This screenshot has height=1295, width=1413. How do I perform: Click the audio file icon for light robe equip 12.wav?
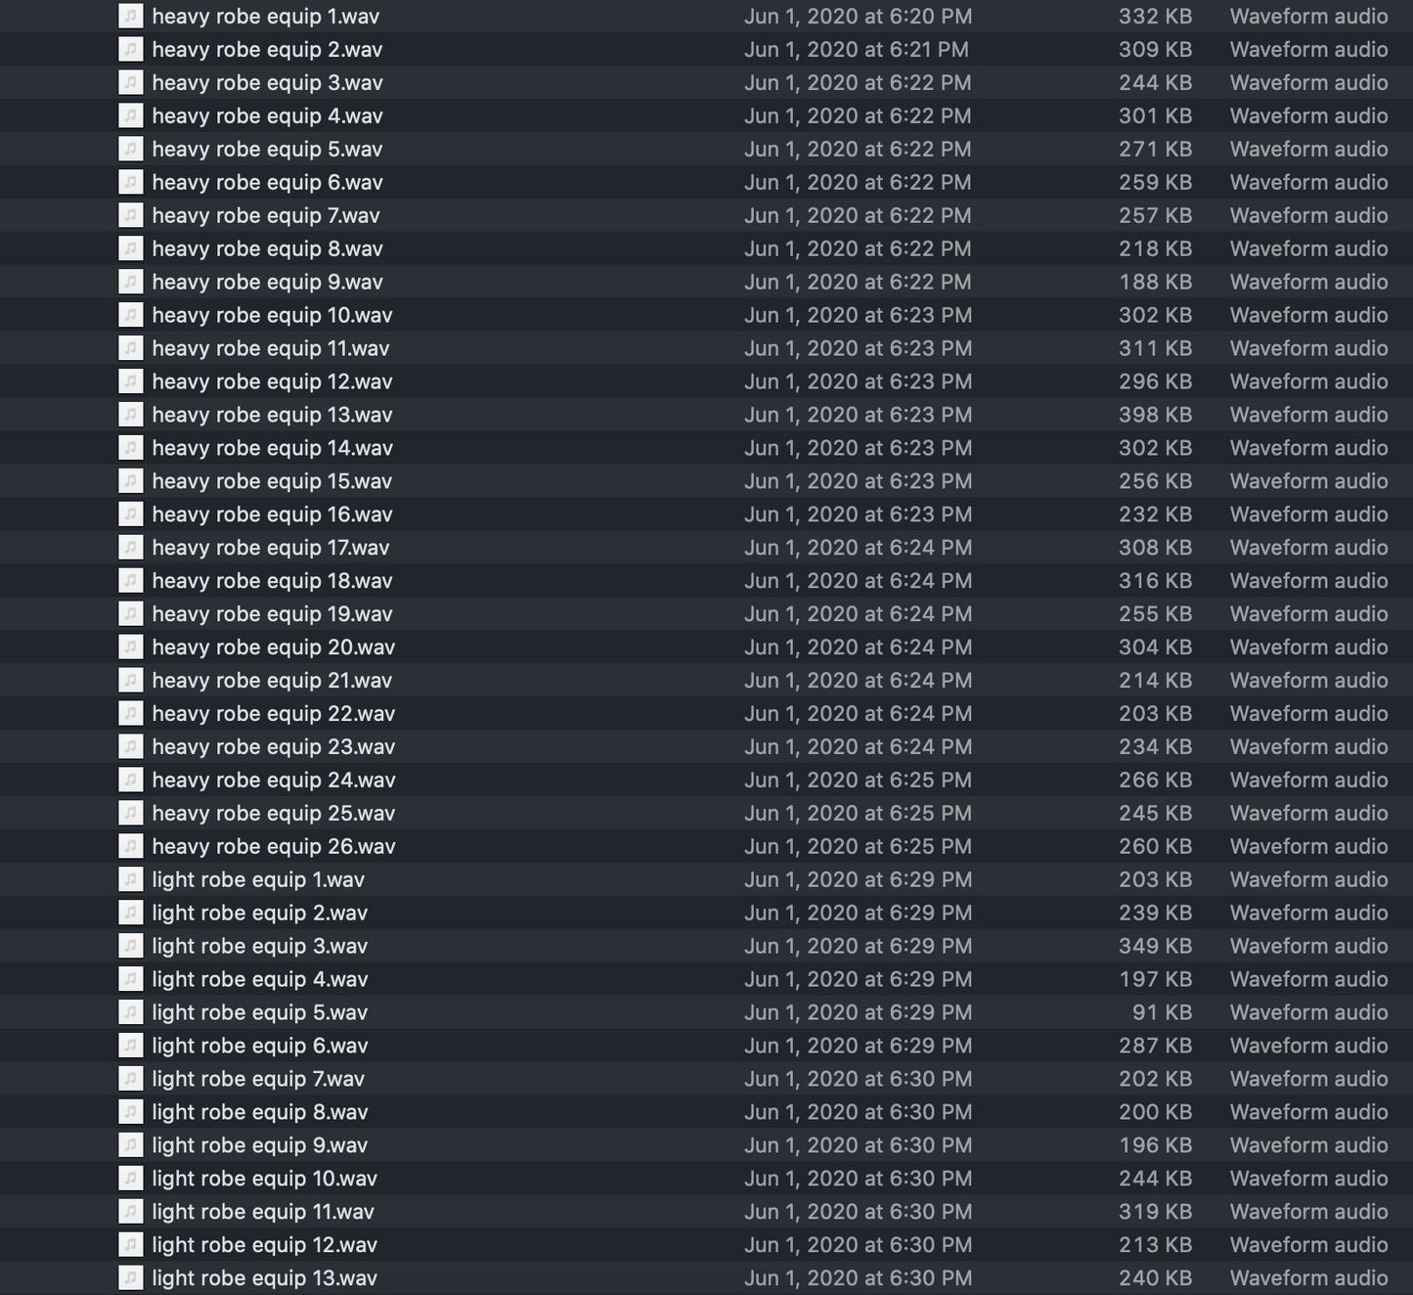coord(131,1245)
